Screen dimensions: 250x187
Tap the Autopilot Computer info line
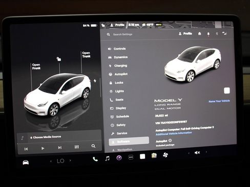(184, 129)
